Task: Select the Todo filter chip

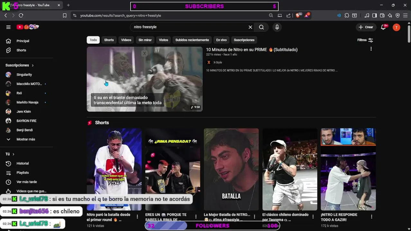Action: (93, 40)
